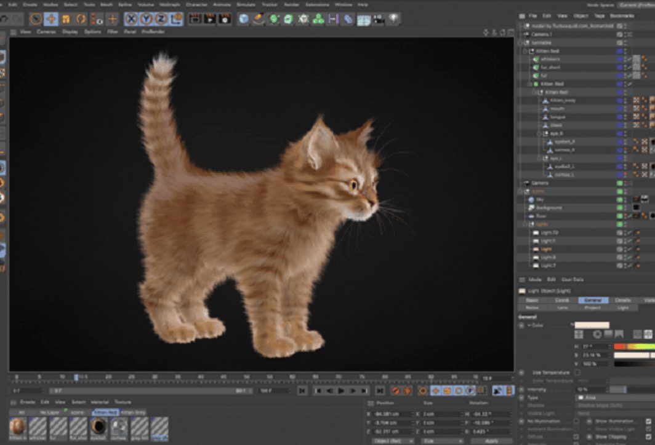Switch to the General tab in the Attributes panel
The width and height of the screenshot is (655, 445).
(x=593, y=300)
